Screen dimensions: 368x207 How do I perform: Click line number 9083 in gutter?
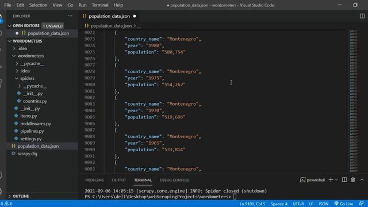pos(90,104)
